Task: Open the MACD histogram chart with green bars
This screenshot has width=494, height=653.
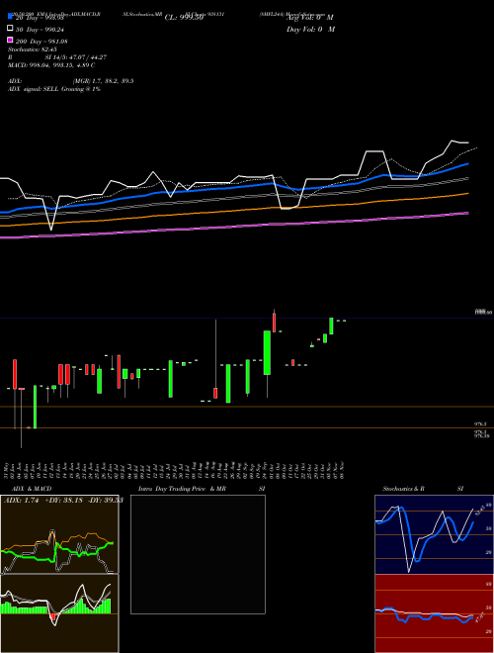Action: coord(59,613)
